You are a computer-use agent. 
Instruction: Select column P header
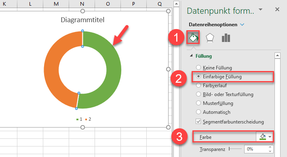(x=134, y=4)
